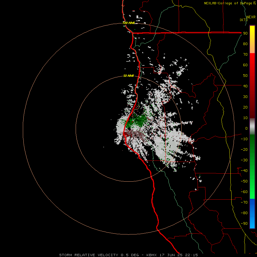
Task: Click the NEXR label above the color scale
Action: pyautogui.click(x=251, y=17)
